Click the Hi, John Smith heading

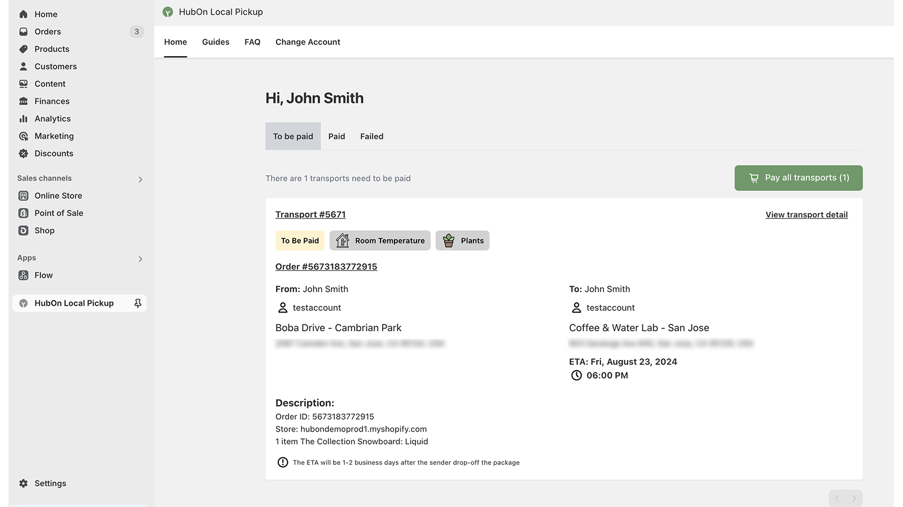314,98
